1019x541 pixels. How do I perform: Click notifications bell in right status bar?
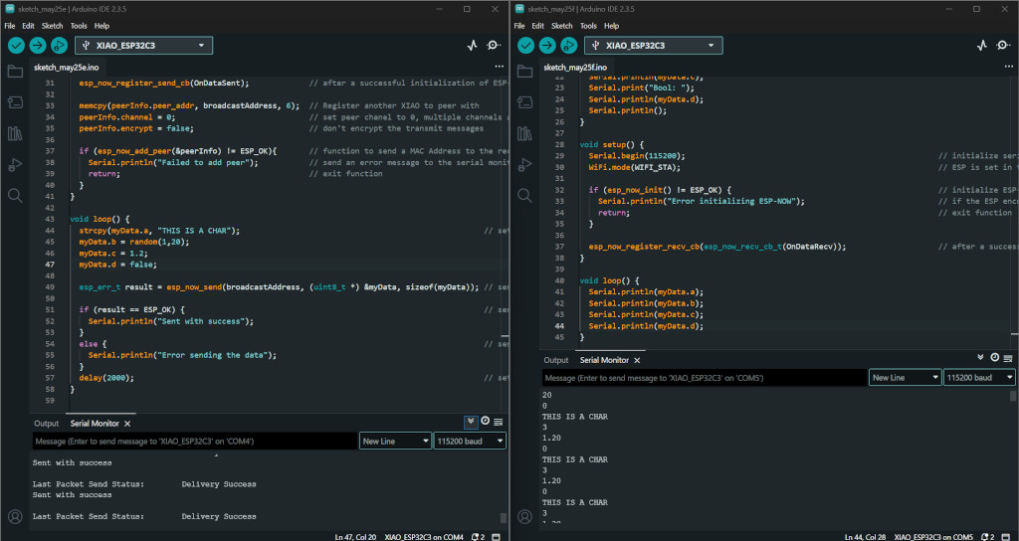987,537
